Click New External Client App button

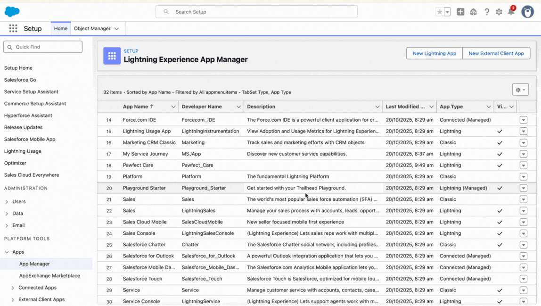tap(496, 53)
